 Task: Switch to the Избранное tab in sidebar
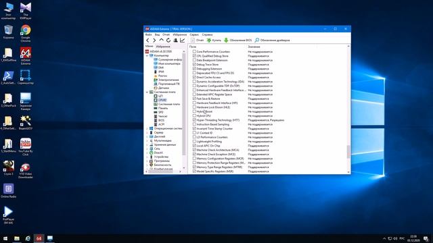(x=163, y=47)
